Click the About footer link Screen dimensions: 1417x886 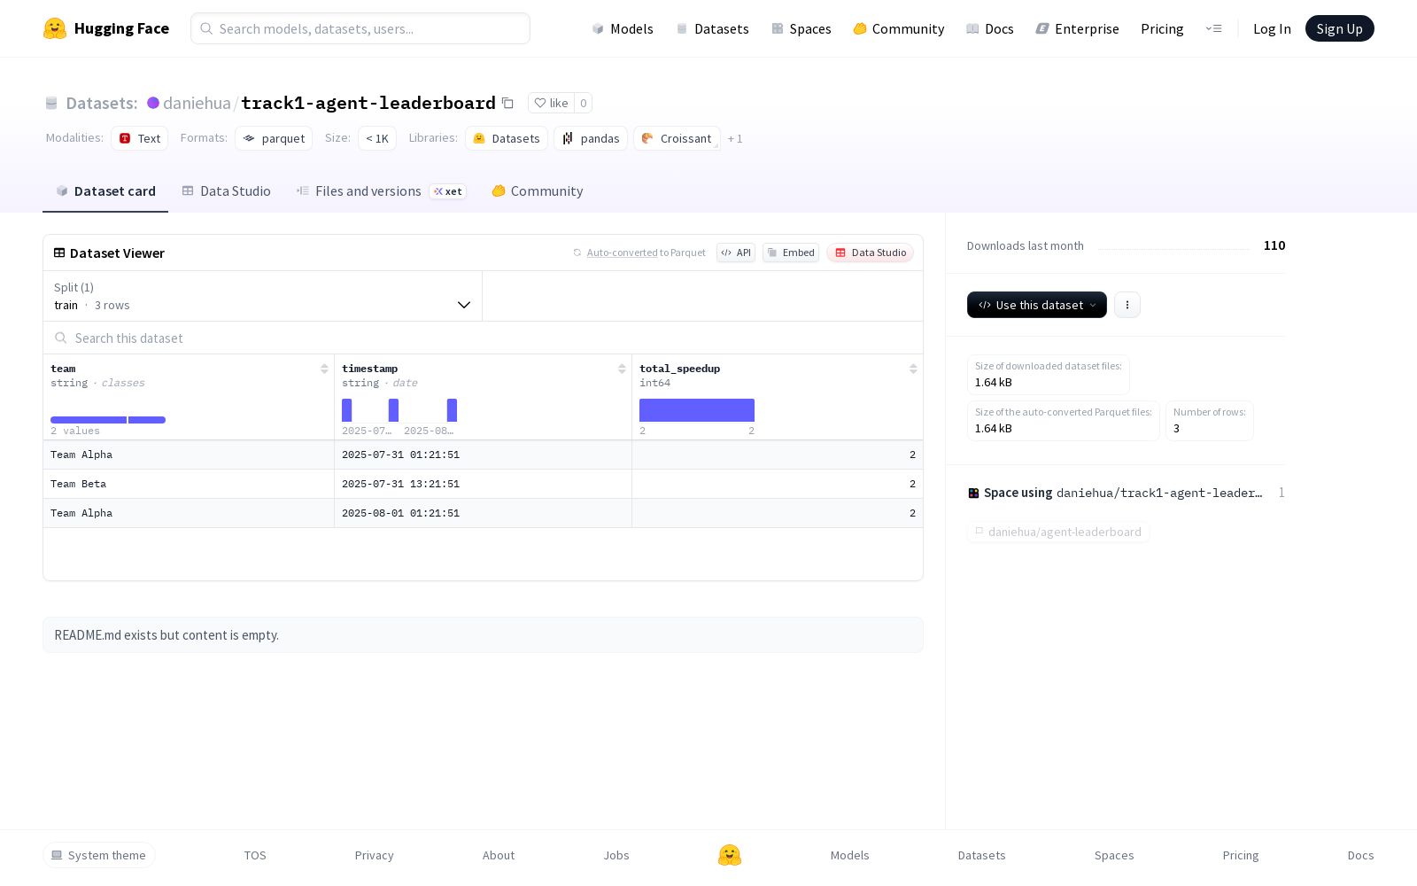[x=499, y=855]
